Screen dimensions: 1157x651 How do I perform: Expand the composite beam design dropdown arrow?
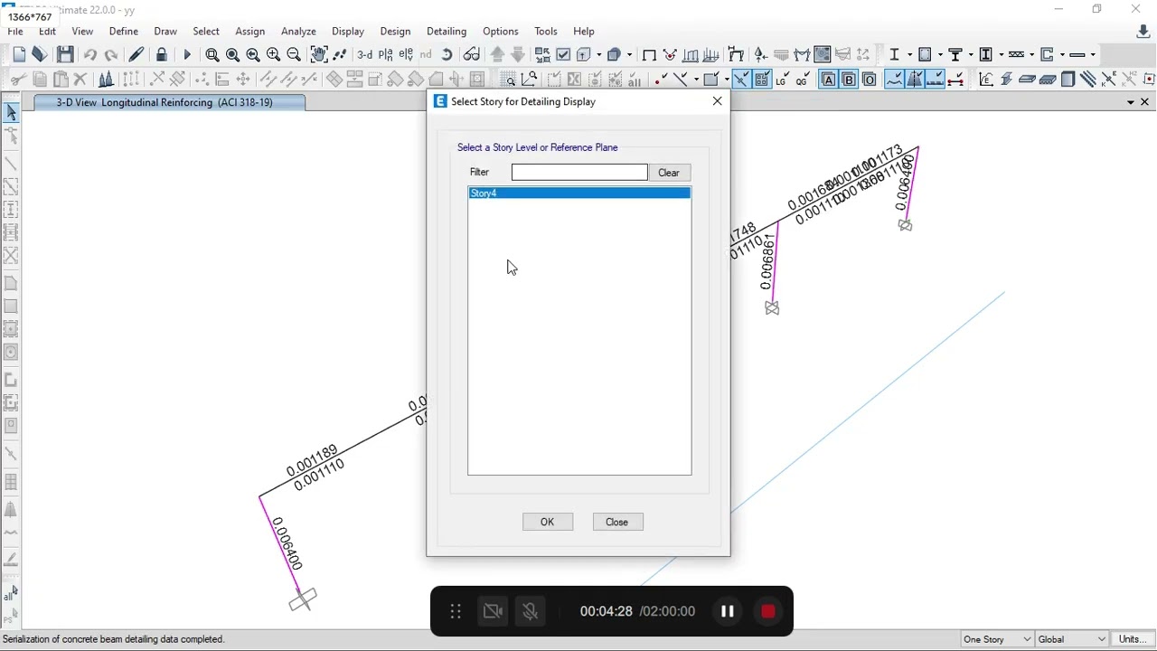pos(971,55)
